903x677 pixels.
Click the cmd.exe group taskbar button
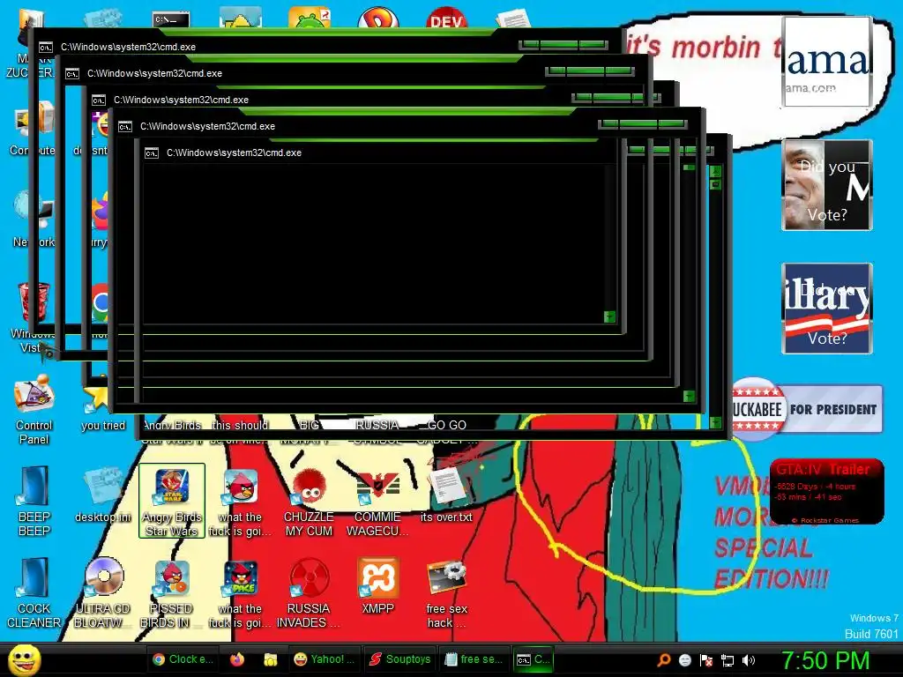click(x=534, y=659)
